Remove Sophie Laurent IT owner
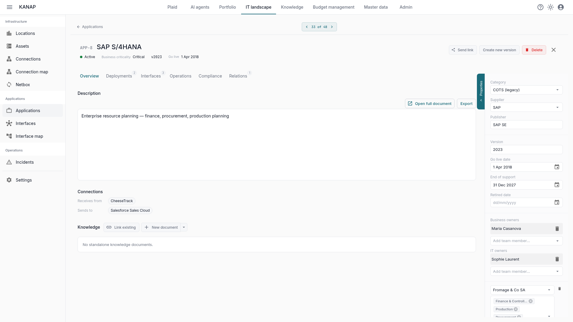This screenshot has width=573, height=322. [x=557, y=259]
